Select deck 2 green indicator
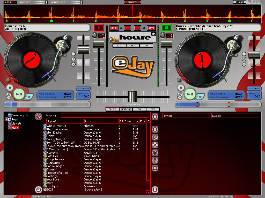This screenshot has width=265, height=198. tap(166, 28)
